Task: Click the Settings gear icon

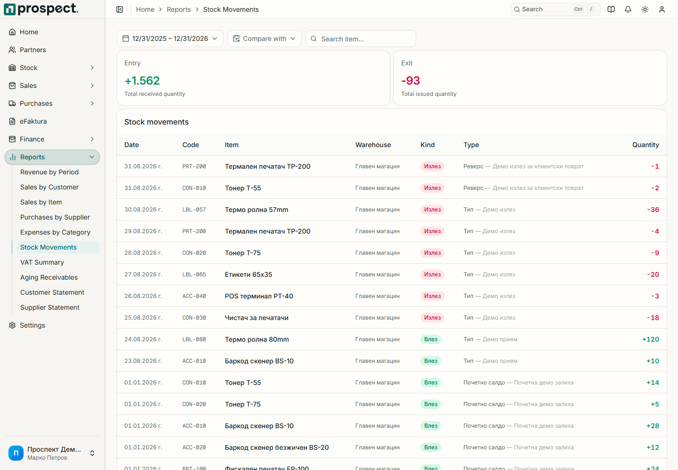Action: [x=12, y=325]
